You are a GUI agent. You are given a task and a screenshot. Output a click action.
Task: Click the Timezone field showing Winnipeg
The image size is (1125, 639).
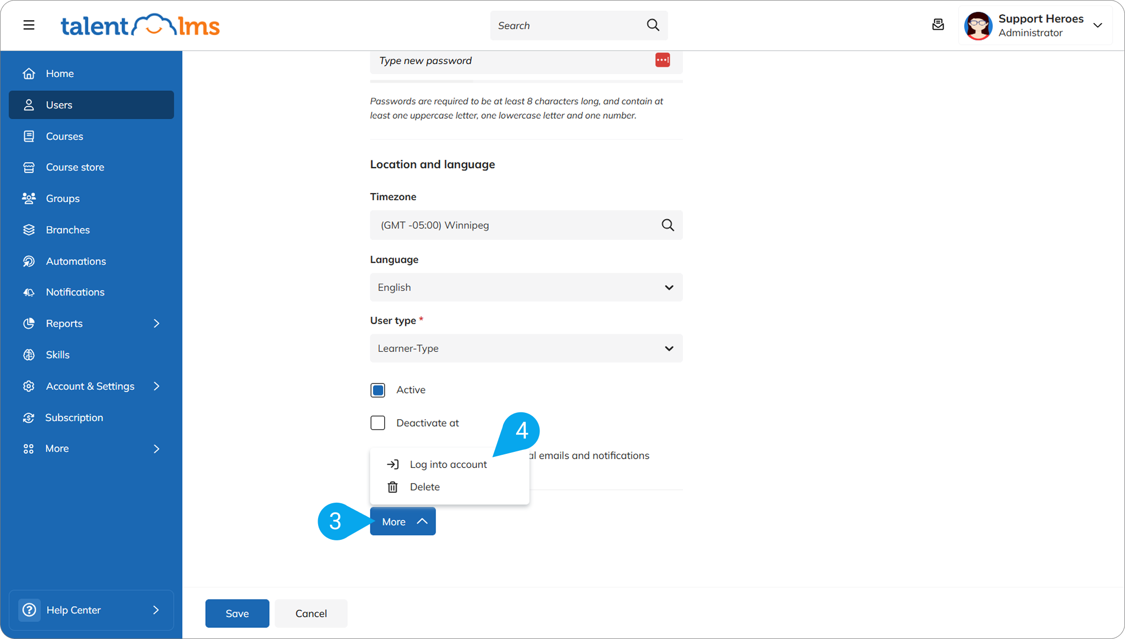(x=526, y=225)
